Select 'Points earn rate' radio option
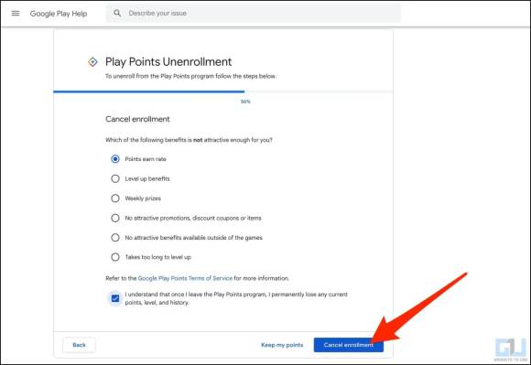Viewport: 531px width, 365px height. pyautogui.click(x=115, y=159)
